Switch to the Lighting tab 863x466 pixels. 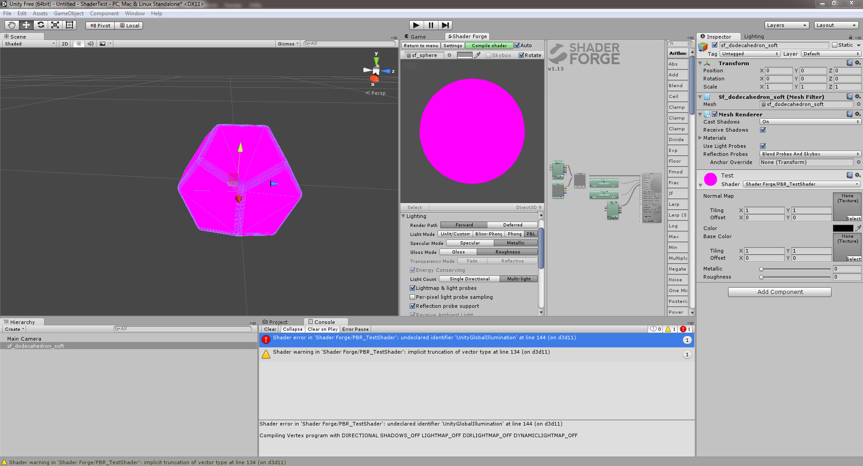coord(754,37)
